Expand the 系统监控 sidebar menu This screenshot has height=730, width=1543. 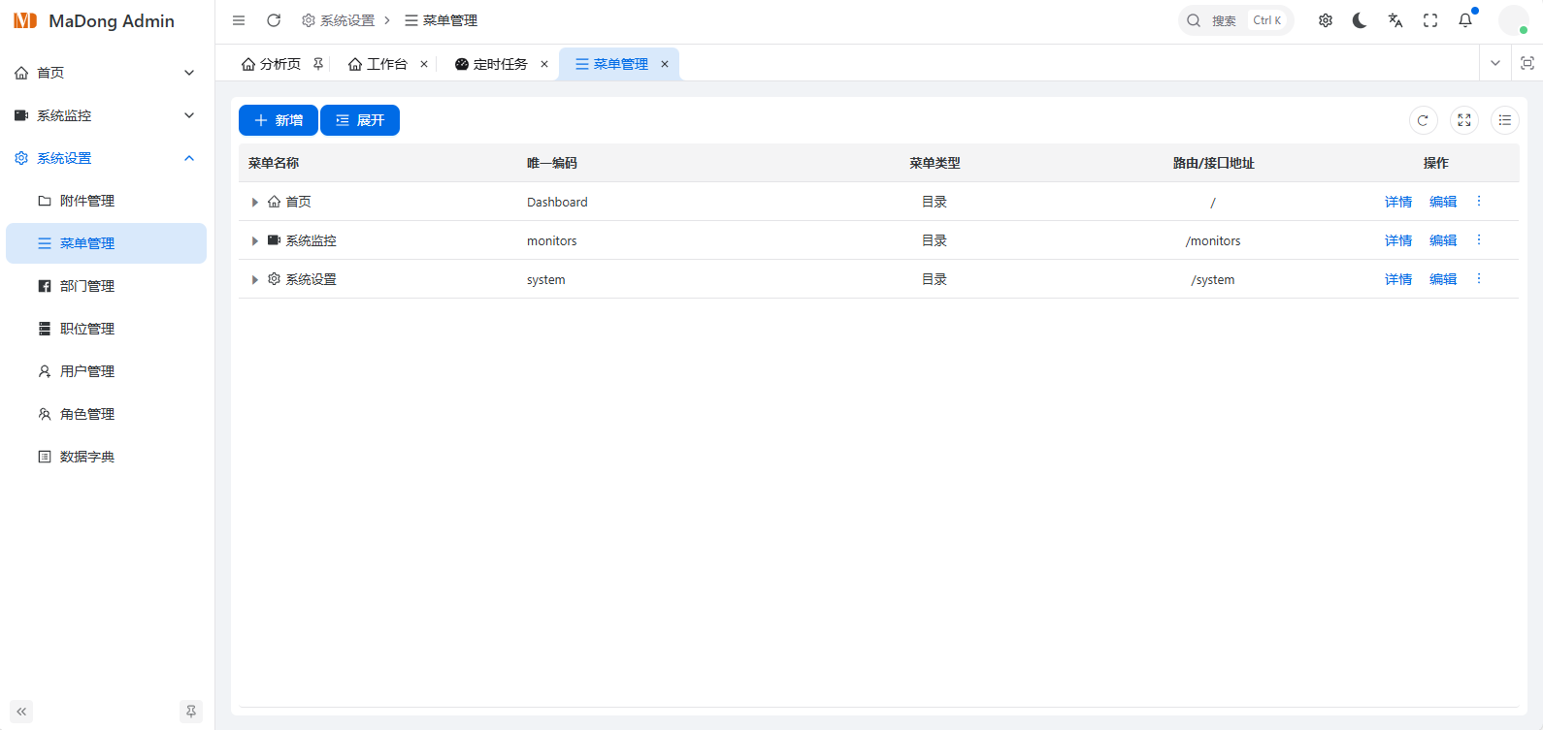pos(107,115)
